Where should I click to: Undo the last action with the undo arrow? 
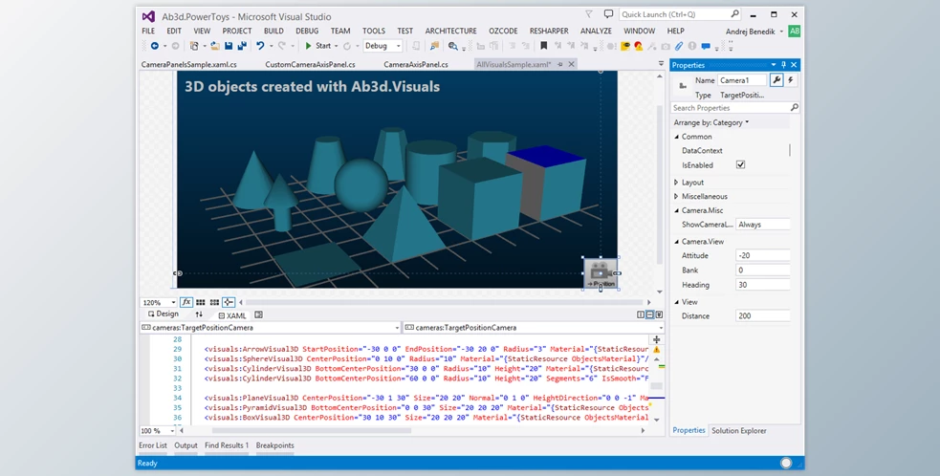click(259, 46)
